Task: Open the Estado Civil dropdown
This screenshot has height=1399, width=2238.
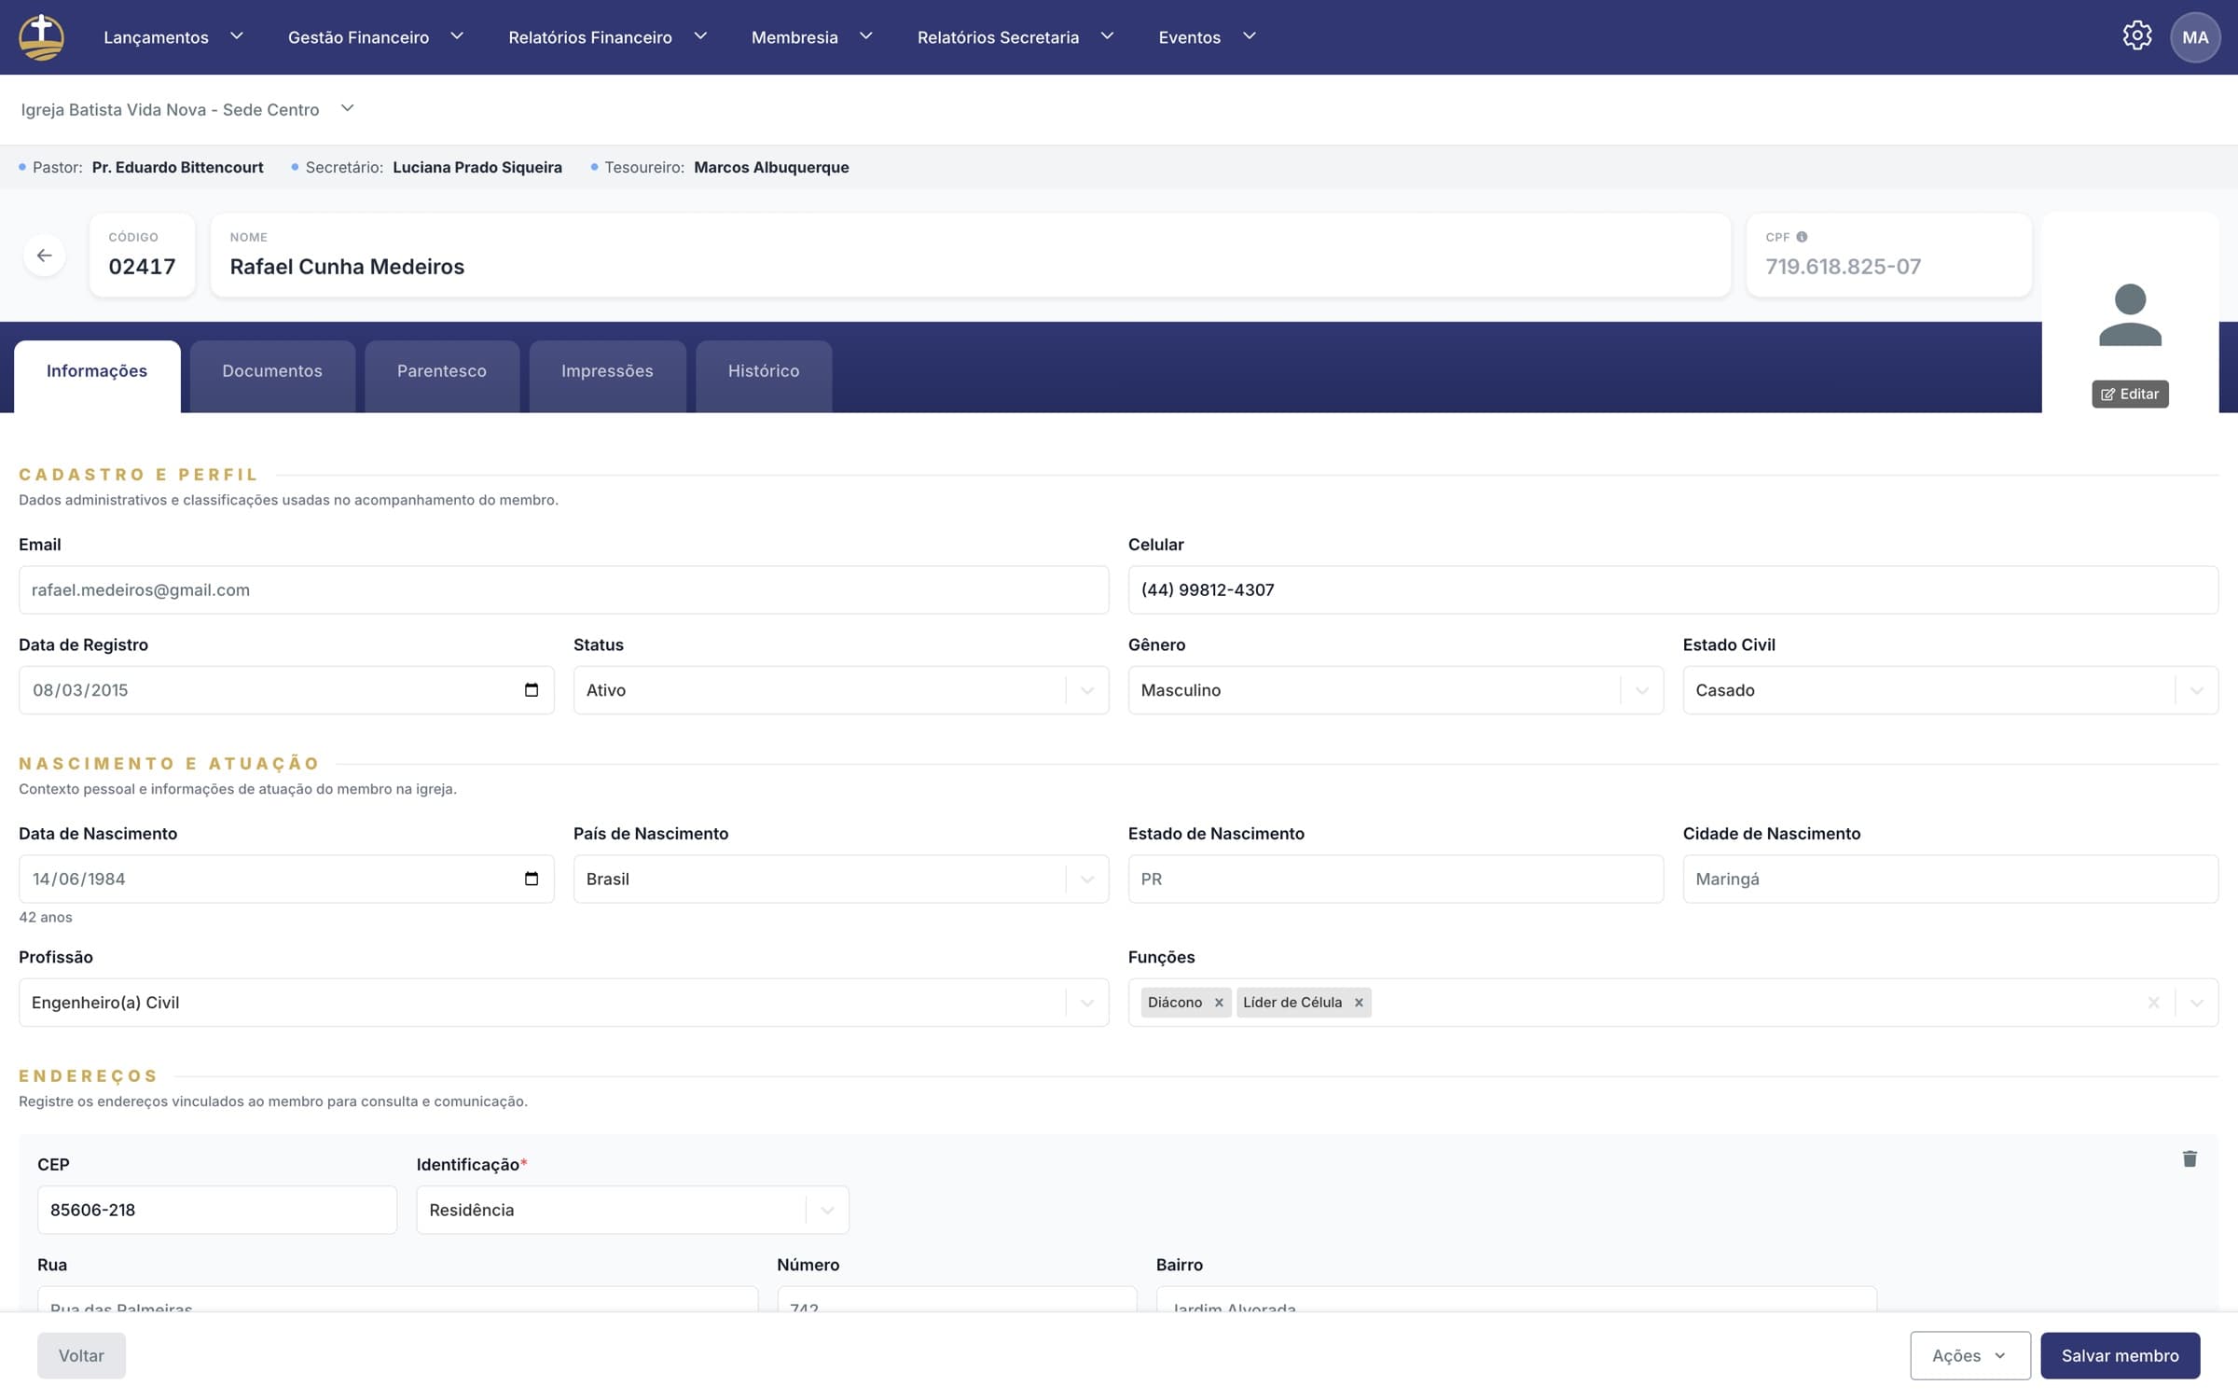Action: click(x=1950, y=690)
